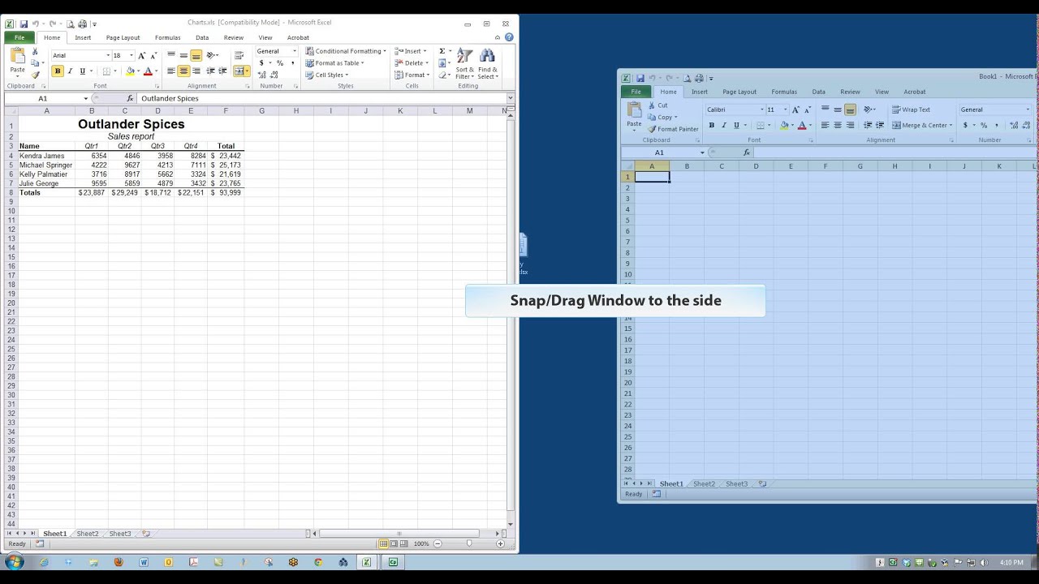Screen dimensions: 1039x584
Task: Open font size dropdown showing 18
Action: [x=131, y=56]
